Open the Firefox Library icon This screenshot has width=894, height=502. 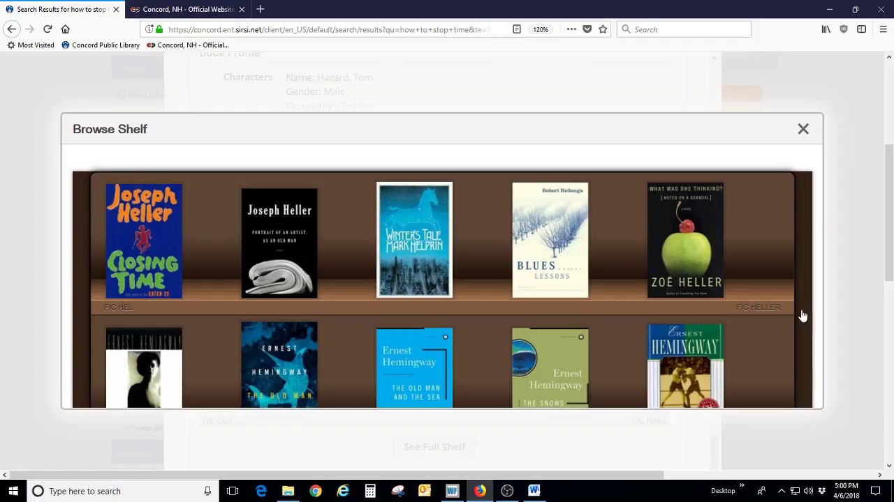pyautogui.click(x=826, y=29)
